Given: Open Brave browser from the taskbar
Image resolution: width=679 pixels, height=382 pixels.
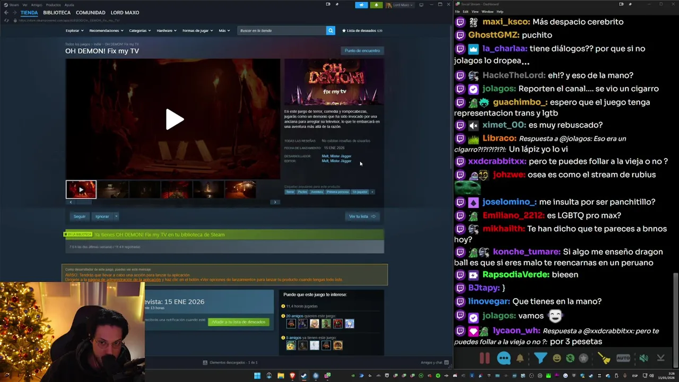Looking at the screenshot, I should [292, 376].
